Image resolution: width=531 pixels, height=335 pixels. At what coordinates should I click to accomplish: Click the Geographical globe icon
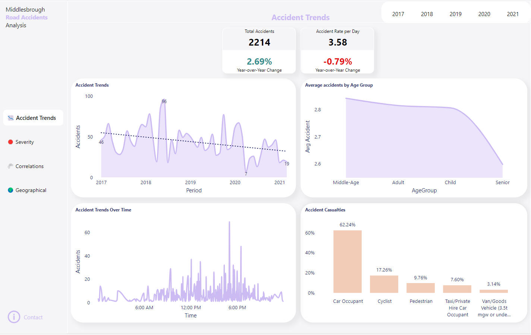pos(10,190)
